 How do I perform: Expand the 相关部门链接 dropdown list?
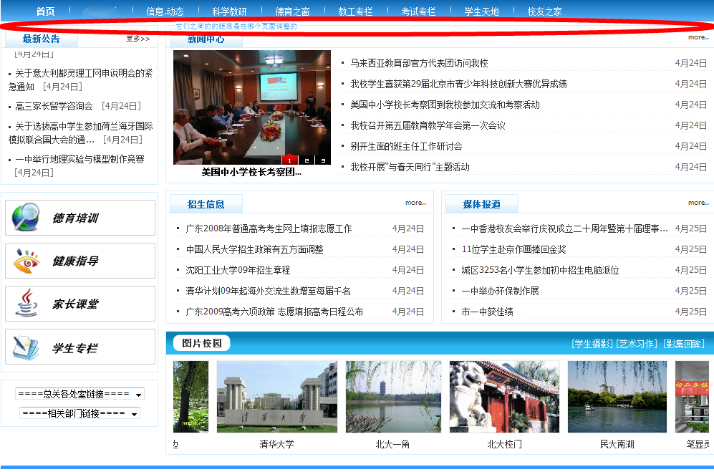(79, 413)
